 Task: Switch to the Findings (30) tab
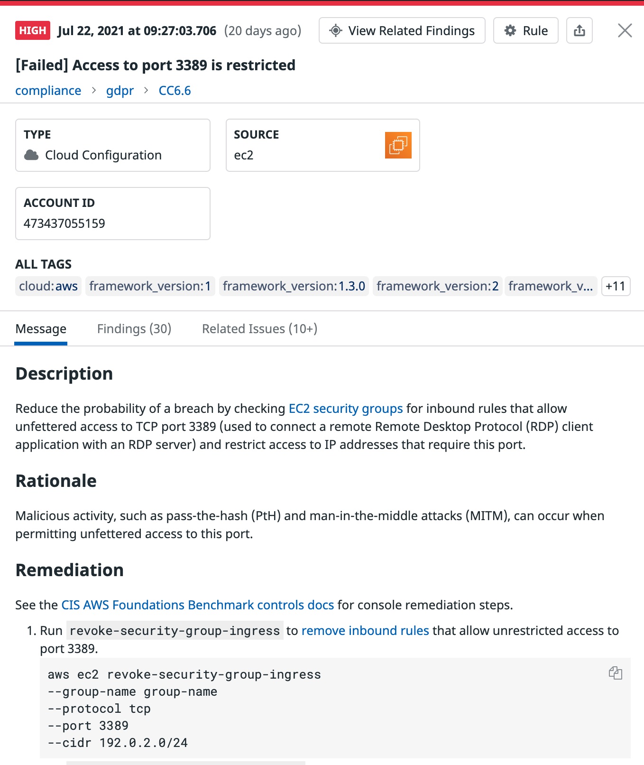pos(134,329)
